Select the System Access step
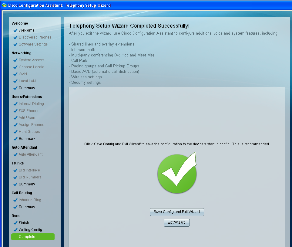 point(31,60)
